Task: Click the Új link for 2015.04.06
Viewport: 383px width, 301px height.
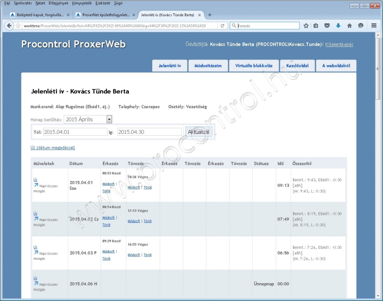Action: (x=35, y=278)
